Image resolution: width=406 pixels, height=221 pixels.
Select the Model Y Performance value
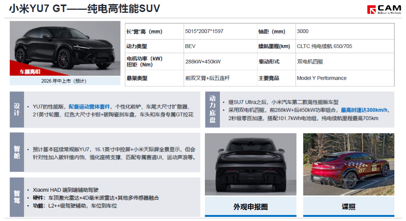[x=321, y=78]
